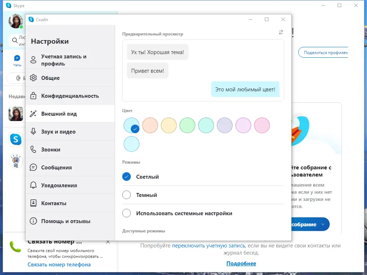Screen dimensions: 367x275
Task: Choose the light violet color swatch
Action: [x=243, y=125]
